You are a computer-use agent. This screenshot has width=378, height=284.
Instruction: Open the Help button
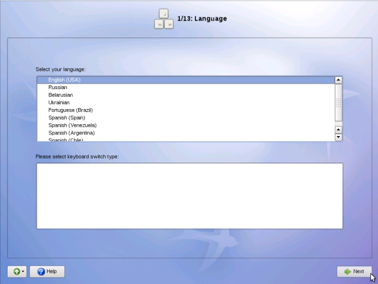tap(47, 271)
